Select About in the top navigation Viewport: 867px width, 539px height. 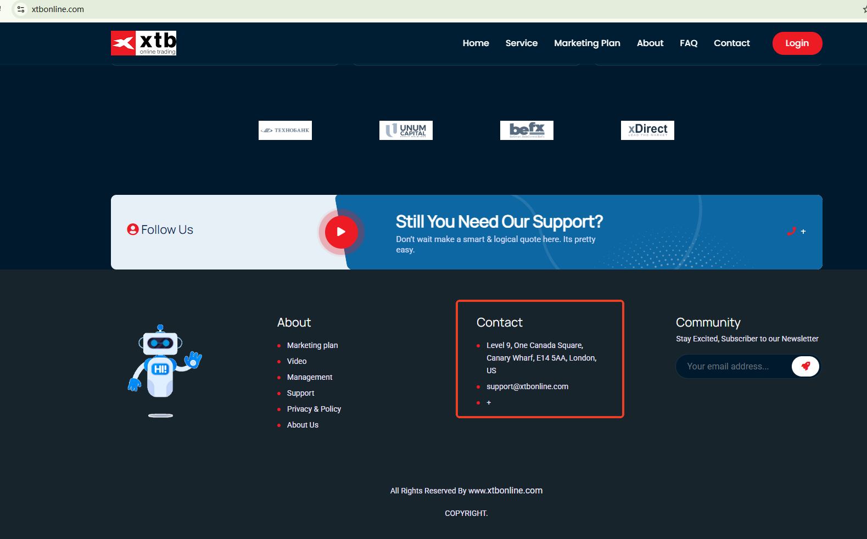(x=650, y=43)
